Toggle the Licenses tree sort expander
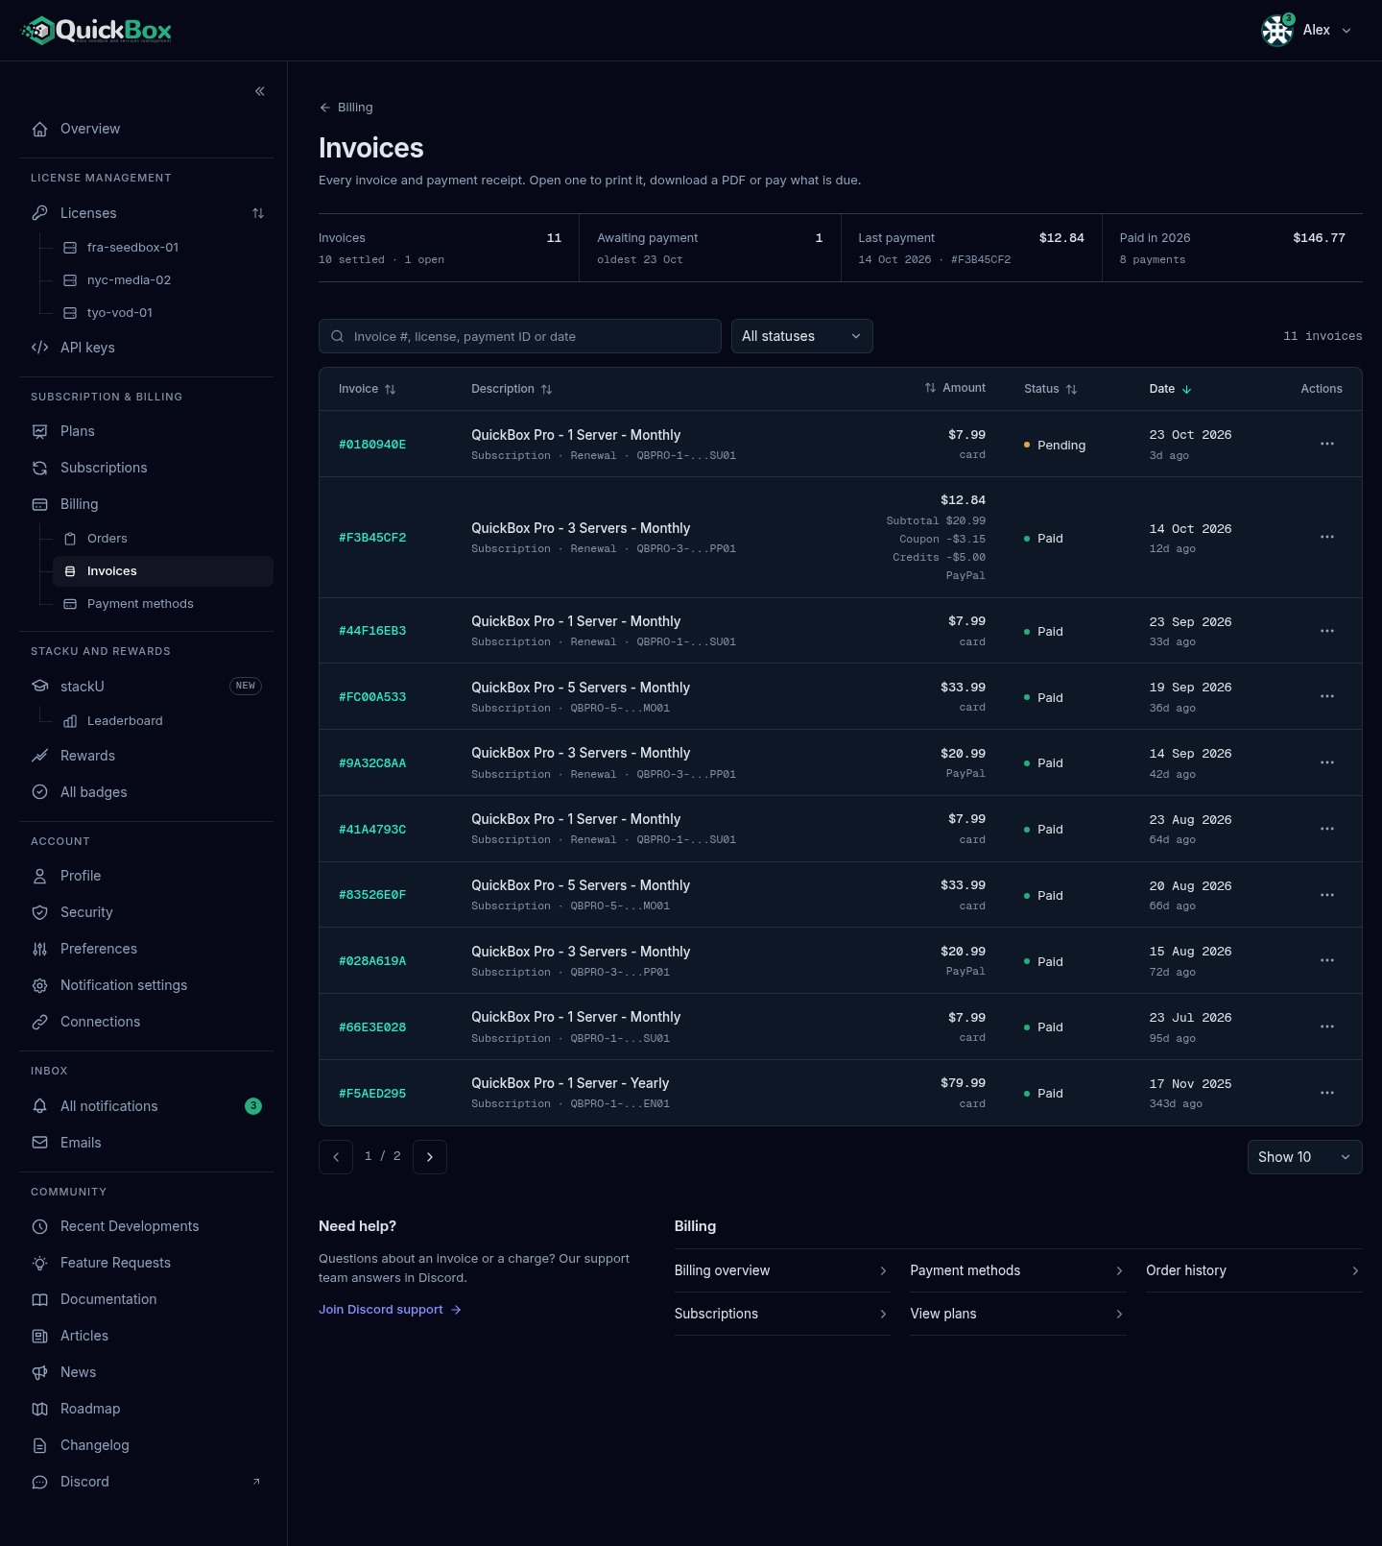The height and width of the screenshot is (1546, 1382). (x=258, y=213)
